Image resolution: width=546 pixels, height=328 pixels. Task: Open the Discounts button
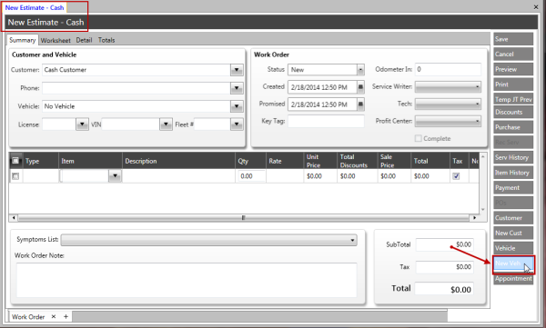[x=513, y=112]
